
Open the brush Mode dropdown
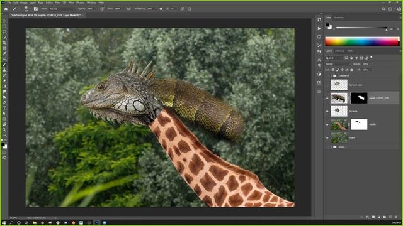coord(62,9)
